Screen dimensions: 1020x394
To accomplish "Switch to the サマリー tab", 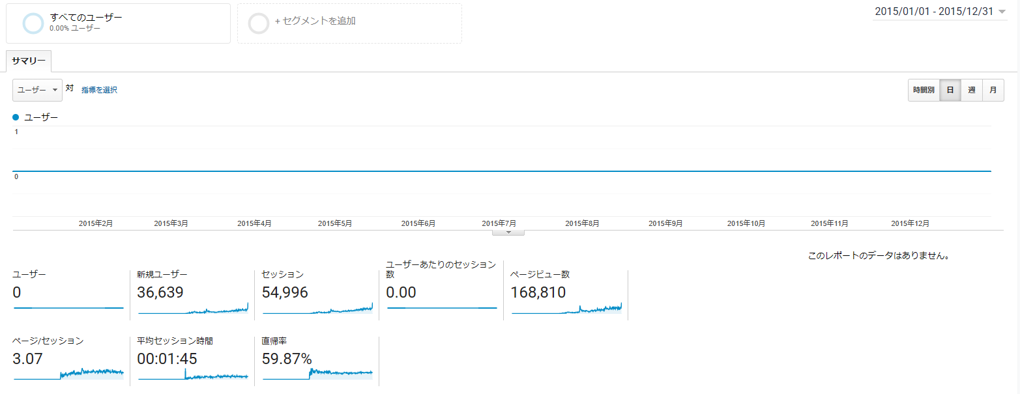I will (x=29, y=61).
